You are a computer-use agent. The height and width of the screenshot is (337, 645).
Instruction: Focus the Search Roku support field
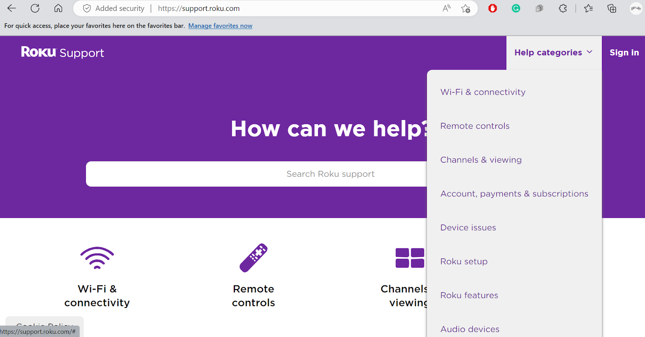pos(256,174)
